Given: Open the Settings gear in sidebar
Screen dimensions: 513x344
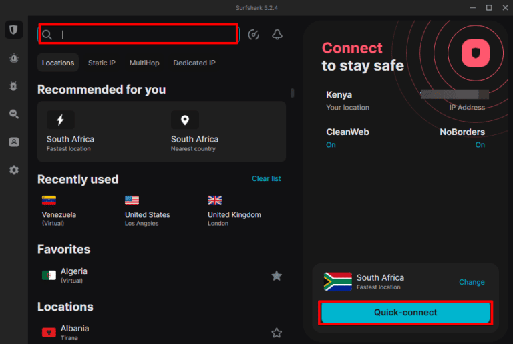Looking at the screenshot, I should (13, 170).
